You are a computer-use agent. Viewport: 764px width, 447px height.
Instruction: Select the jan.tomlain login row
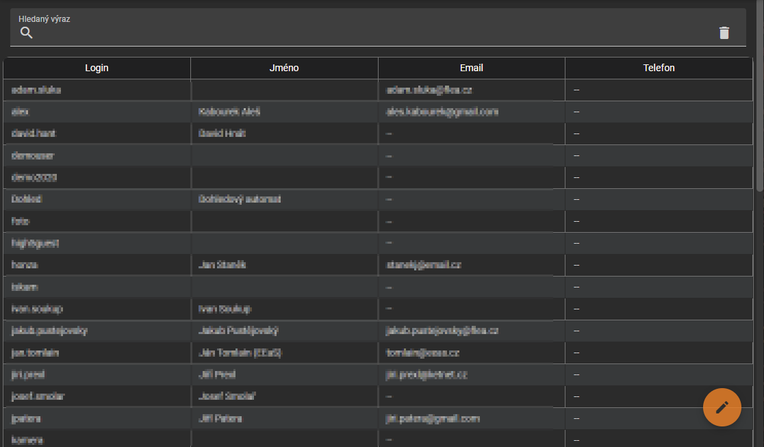[378, 353]
